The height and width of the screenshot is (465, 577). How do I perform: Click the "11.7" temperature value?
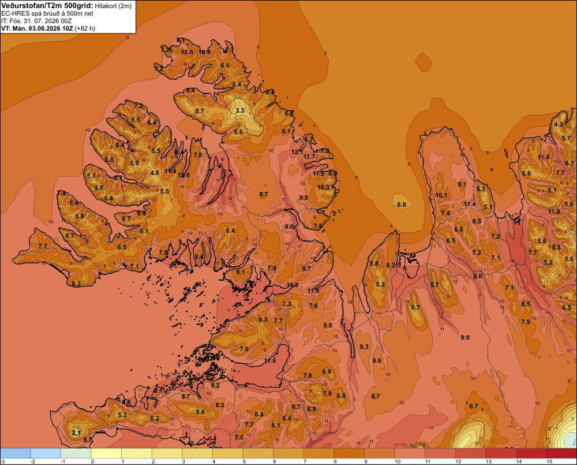(x=309, y=157)
